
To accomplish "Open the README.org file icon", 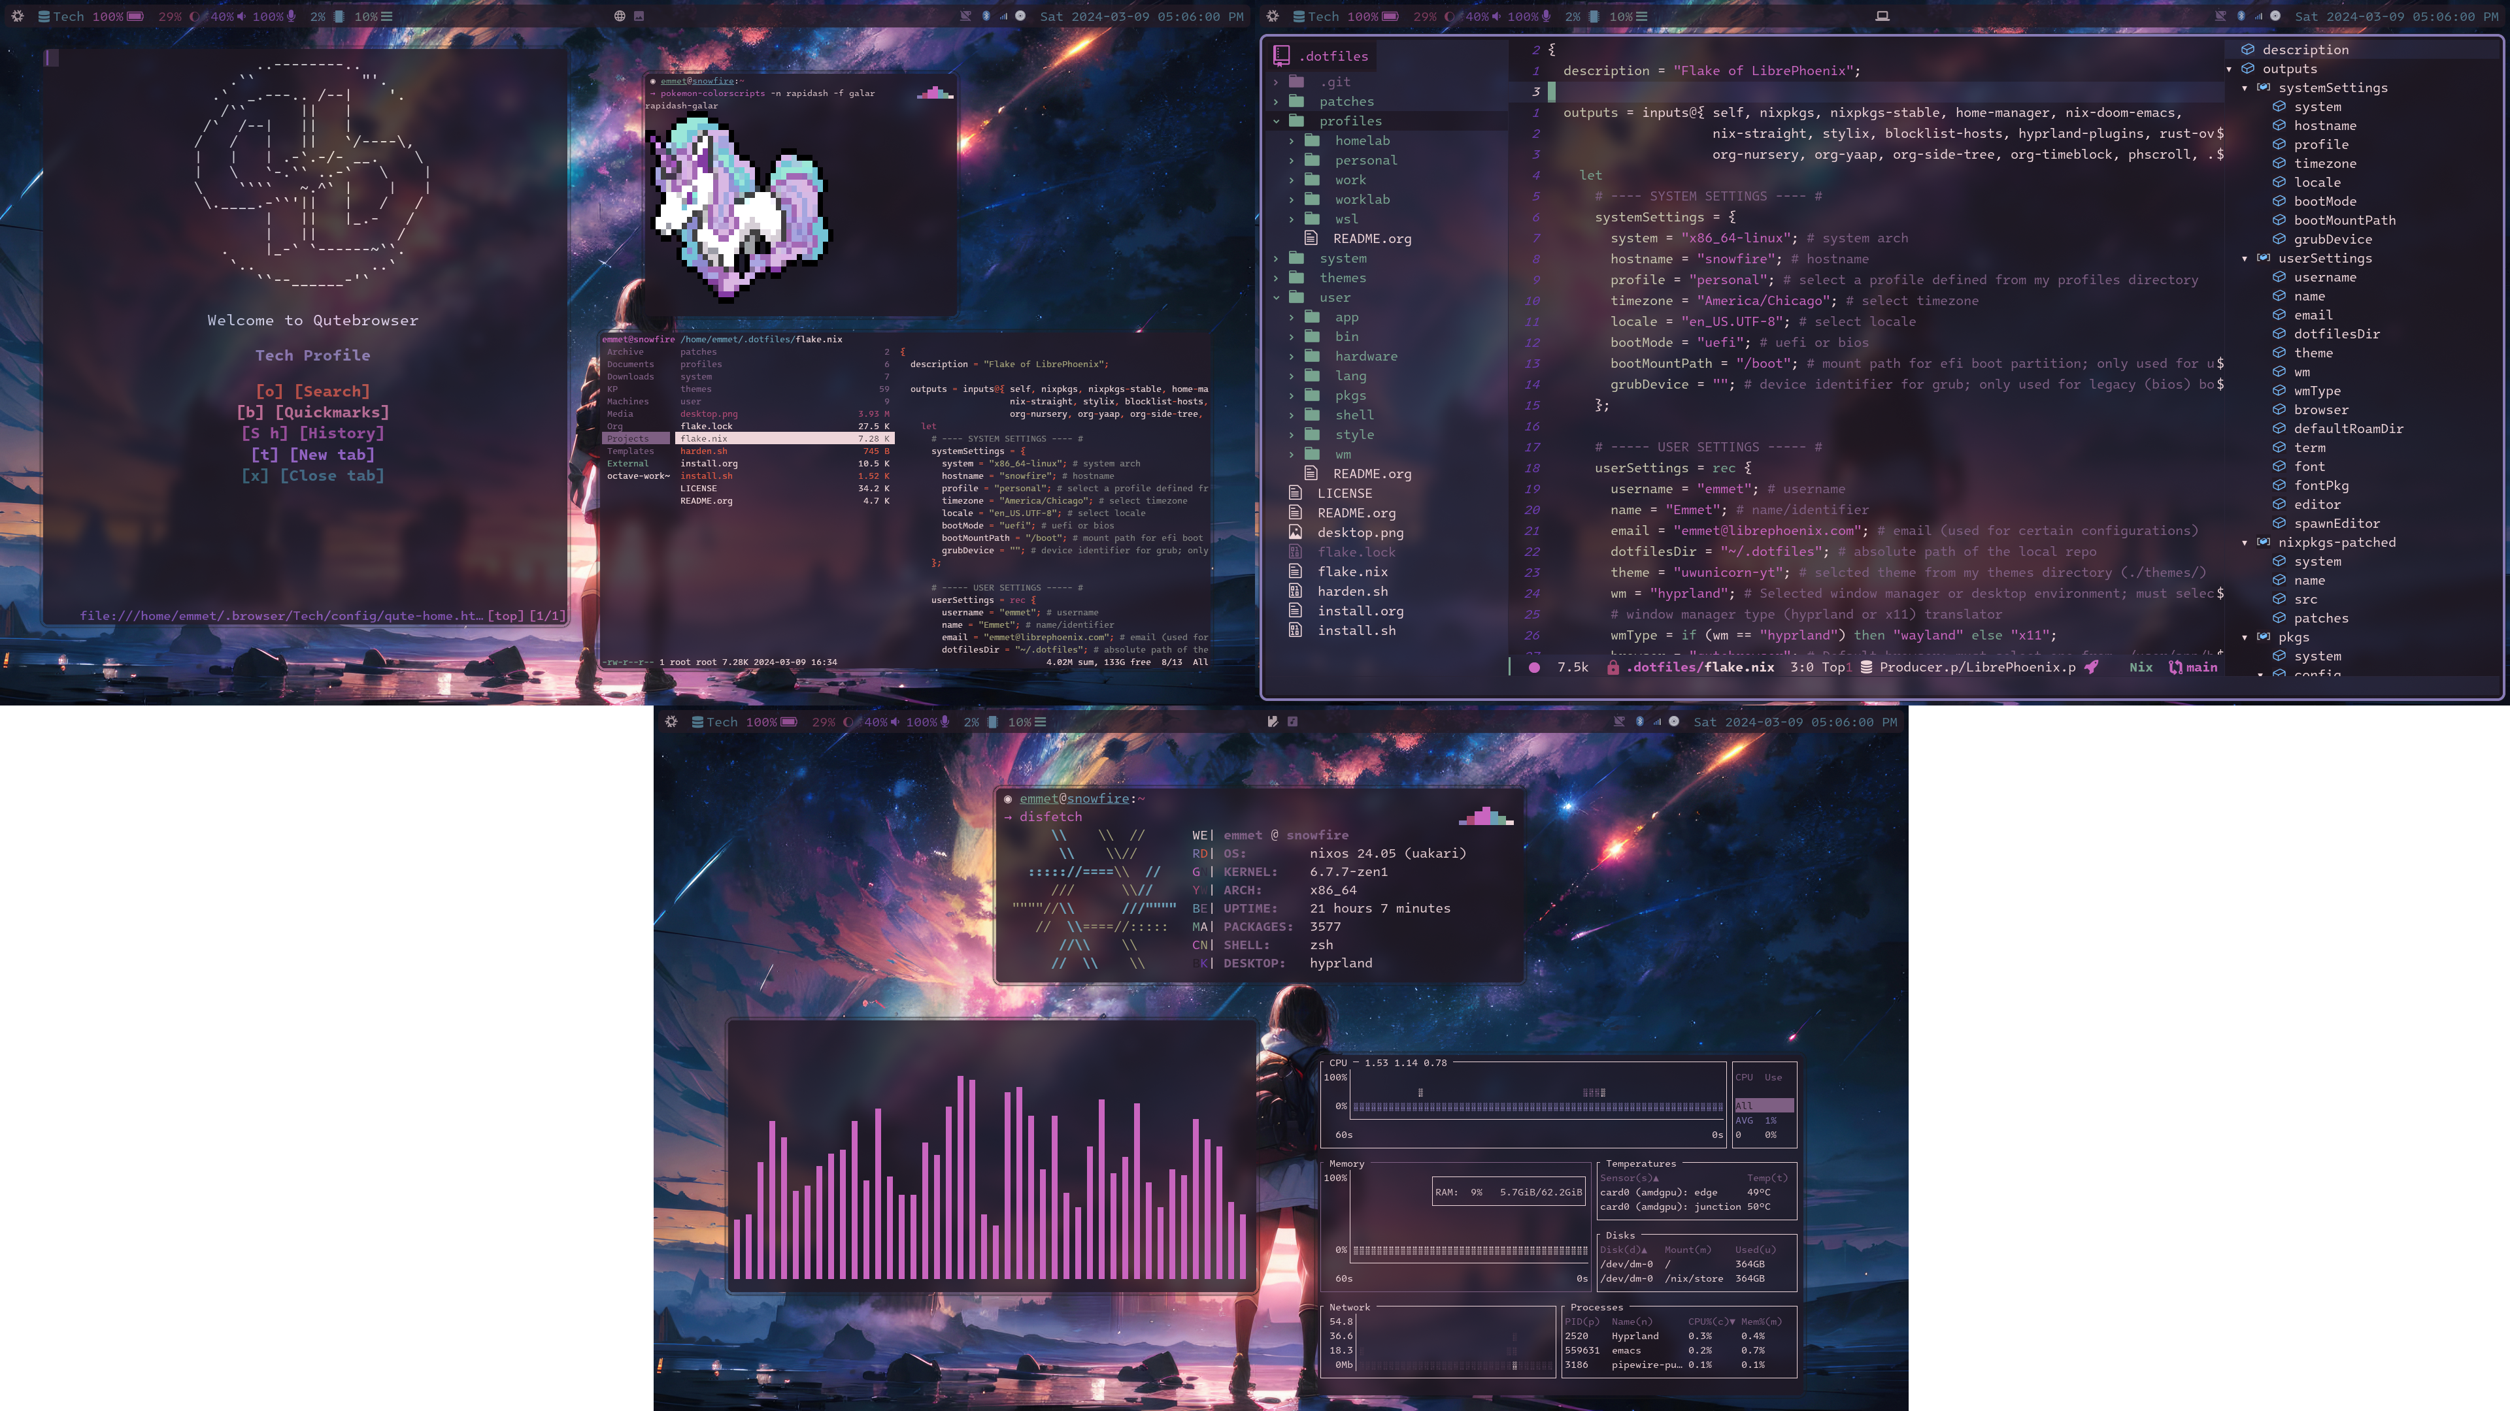I will 1296,511.
